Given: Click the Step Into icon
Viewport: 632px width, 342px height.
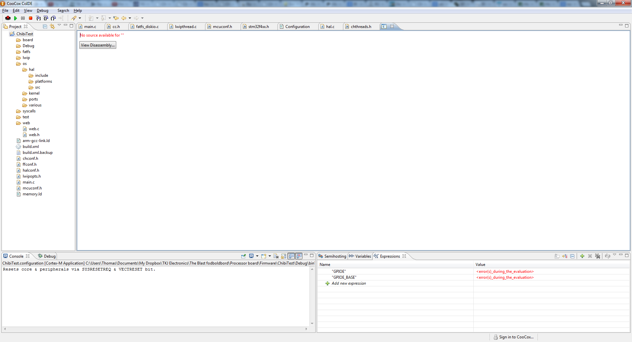Looking at the screenshot, I should [38, 18].
